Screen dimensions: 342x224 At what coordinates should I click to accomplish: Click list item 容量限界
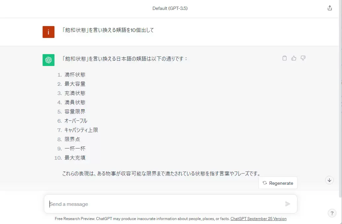[75, 112]
